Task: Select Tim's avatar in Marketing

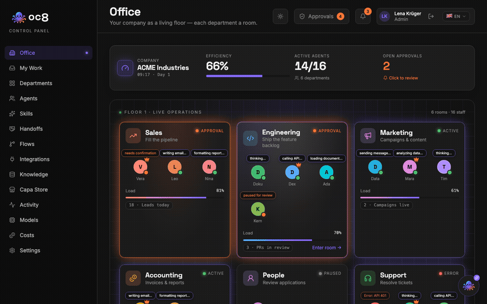Action: point(444,167)
